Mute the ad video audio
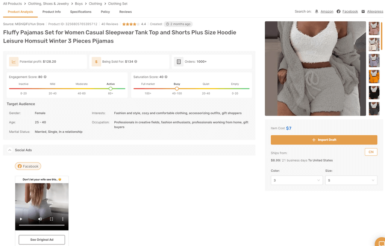The height and width of the screenshot is (246, 385). click(x=40, y=219)
